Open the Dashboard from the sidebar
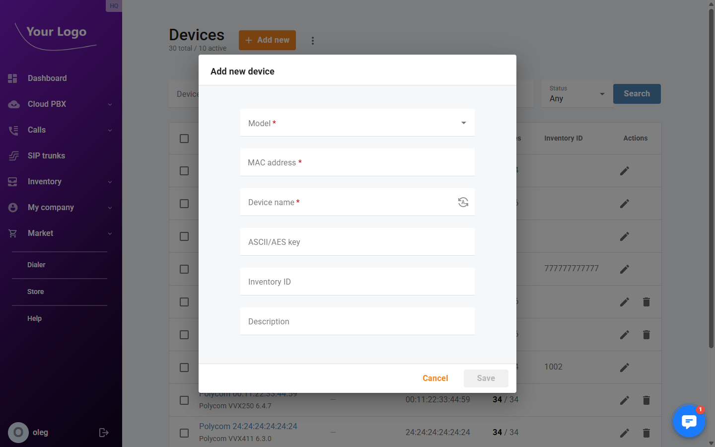The width and height of the screenshot is (715, 447). [x=47, y=78]
